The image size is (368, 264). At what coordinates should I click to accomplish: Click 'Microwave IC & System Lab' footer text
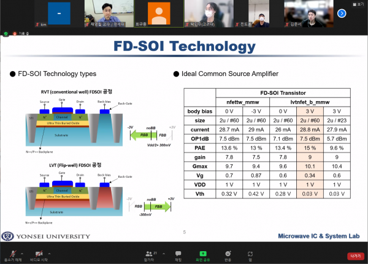pyautogui.click(x=319, y=236)
